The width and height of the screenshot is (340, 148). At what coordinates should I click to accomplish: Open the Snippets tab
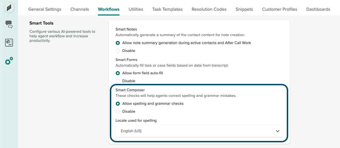tap(244, 9)
